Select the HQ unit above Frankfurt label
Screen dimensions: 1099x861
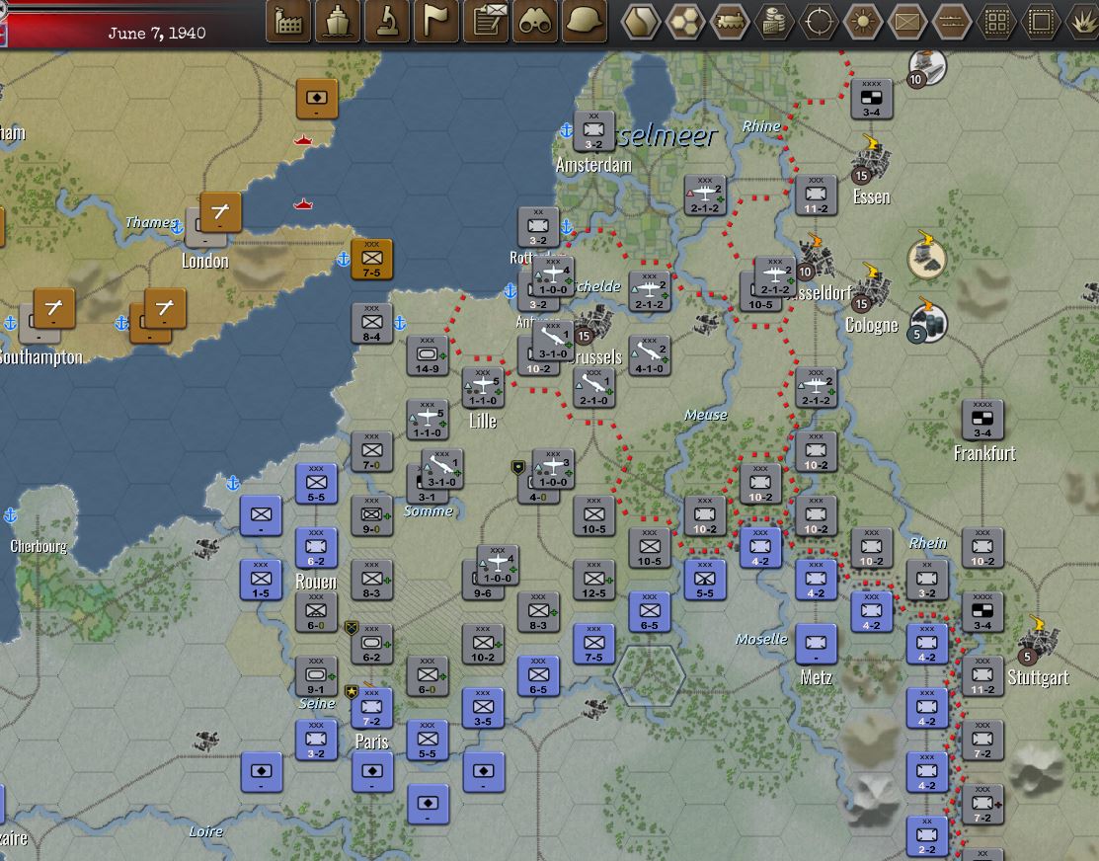tap(982, 420)
